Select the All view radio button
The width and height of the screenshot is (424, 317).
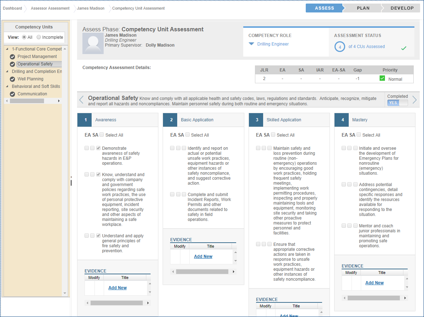click(25, 37)
